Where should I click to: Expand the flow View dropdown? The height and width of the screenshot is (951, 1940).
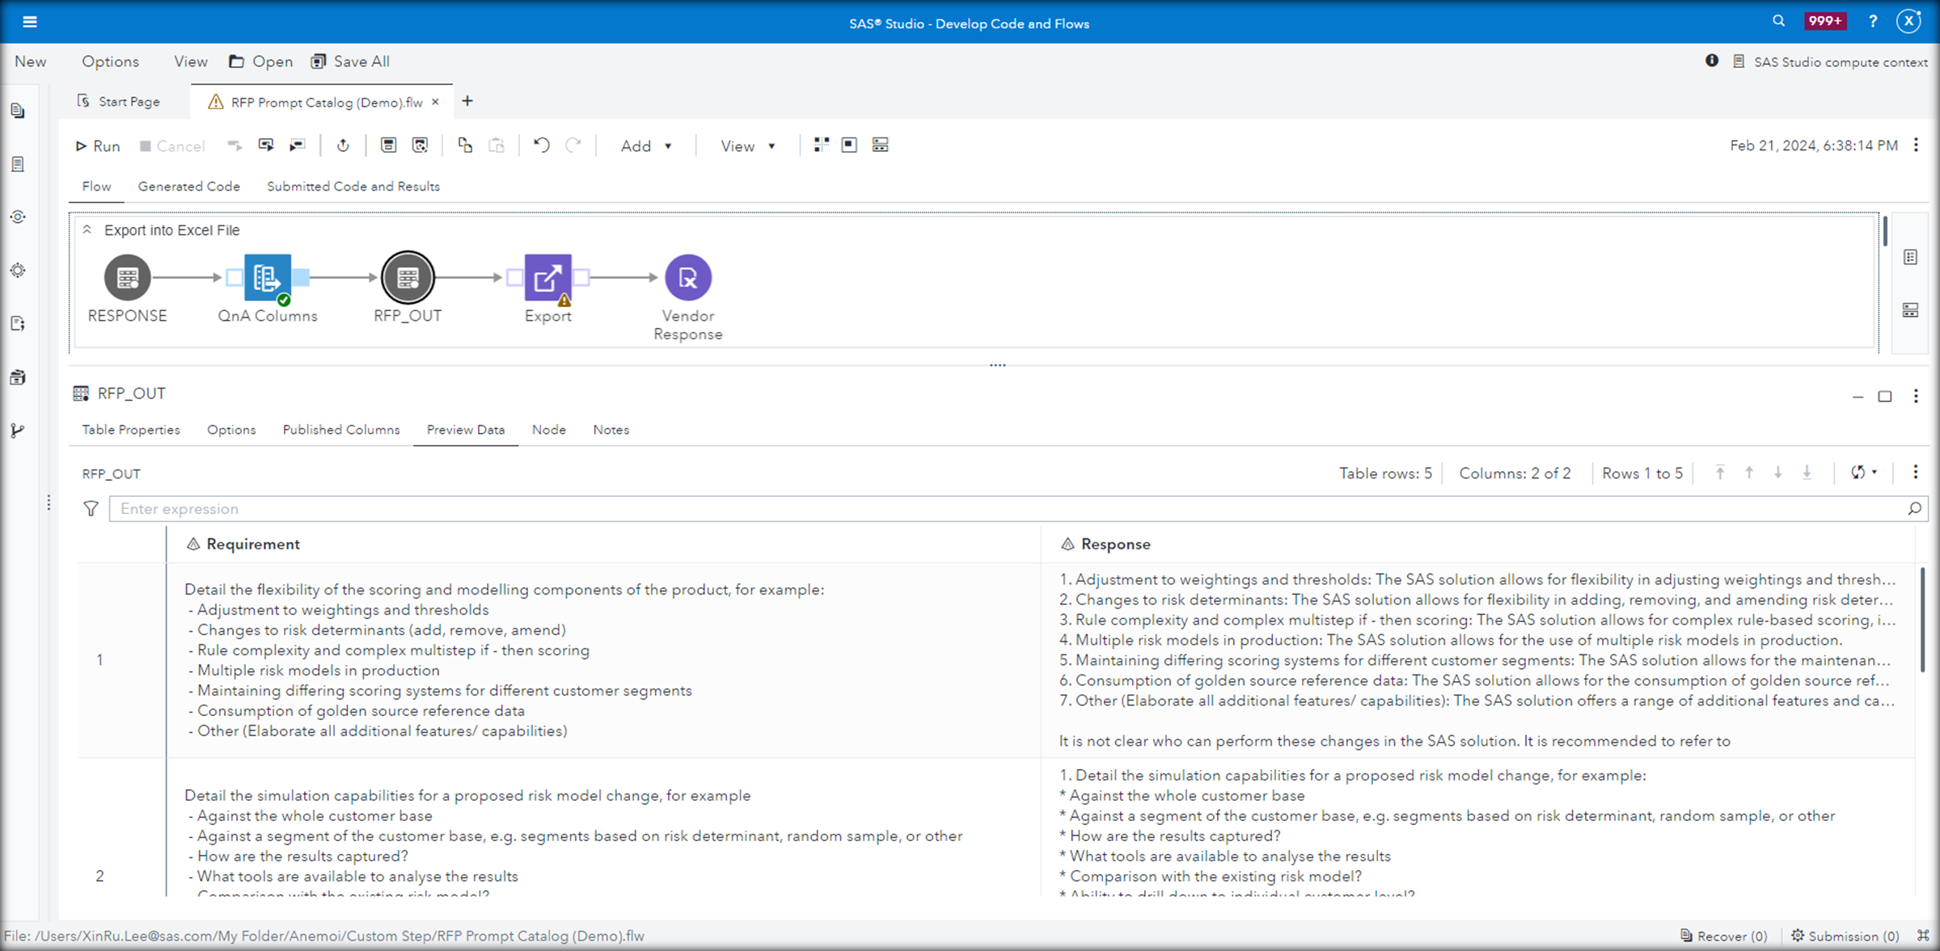748,146
